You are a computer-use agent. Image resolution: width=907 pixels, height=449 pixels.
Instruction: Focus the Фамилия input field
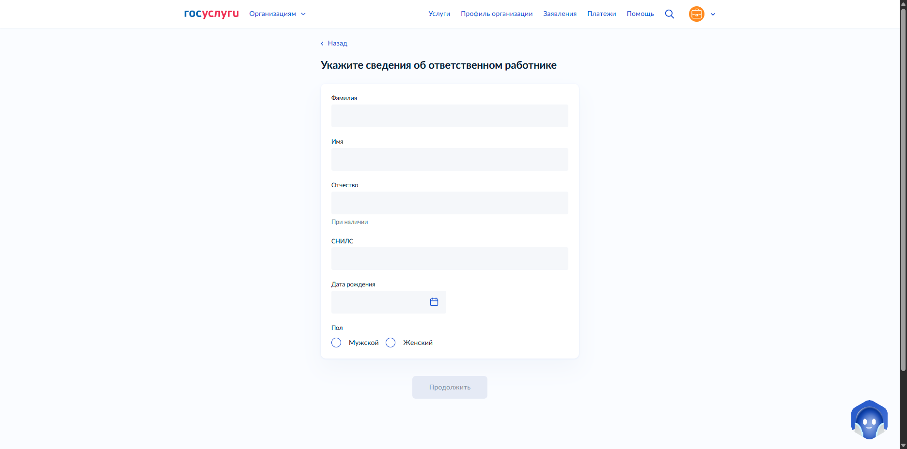point(450,116)
